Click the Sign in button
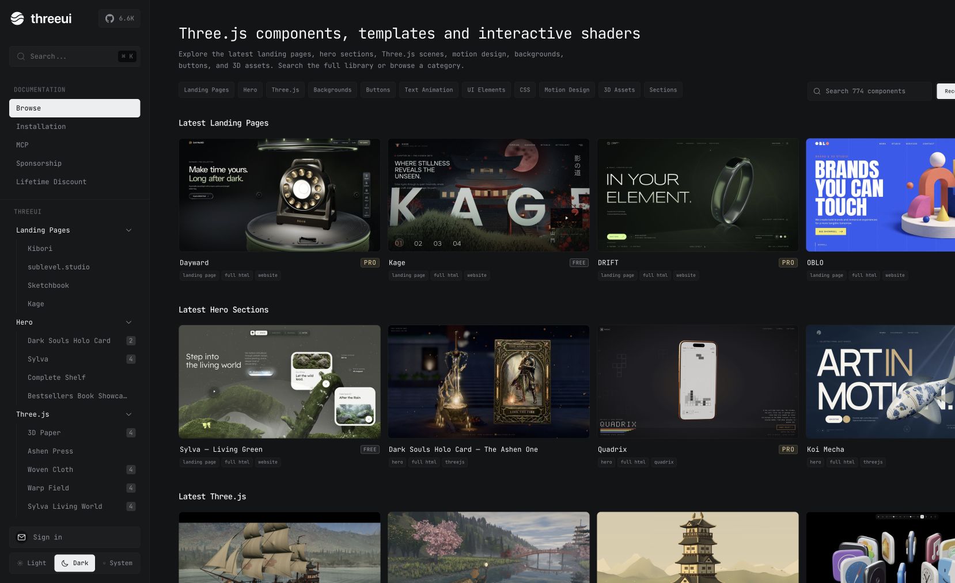955x583 pixels. point(75,537)
